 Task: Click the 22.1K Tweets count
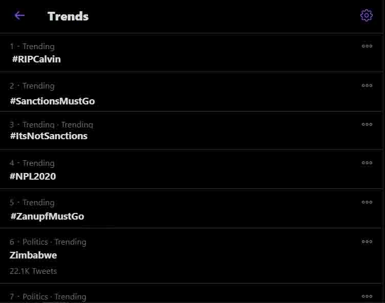pyautogui.click(x=33, y=271)
